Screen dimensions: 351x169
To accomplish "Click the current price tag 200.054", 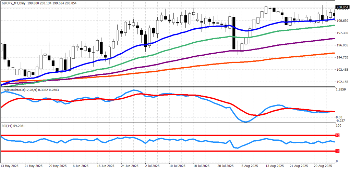I will coord(343,7).
